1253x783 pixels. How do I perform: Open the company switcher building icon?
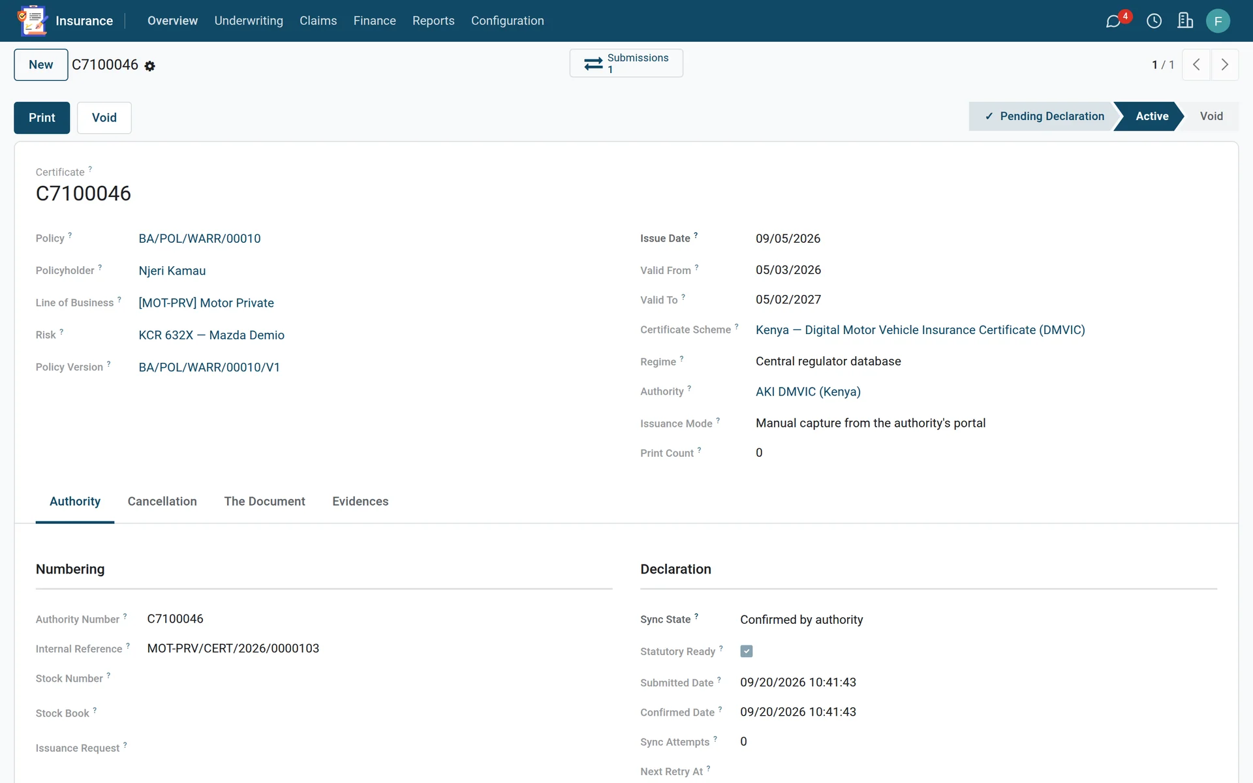(x=1185, y=21)
